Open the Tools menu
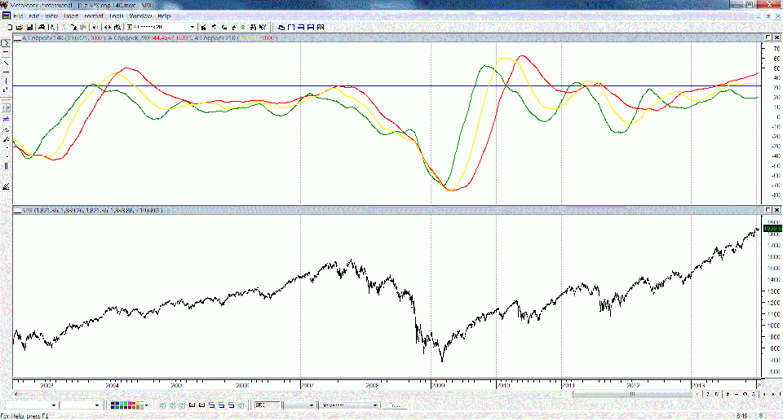 tap(117, 15)
